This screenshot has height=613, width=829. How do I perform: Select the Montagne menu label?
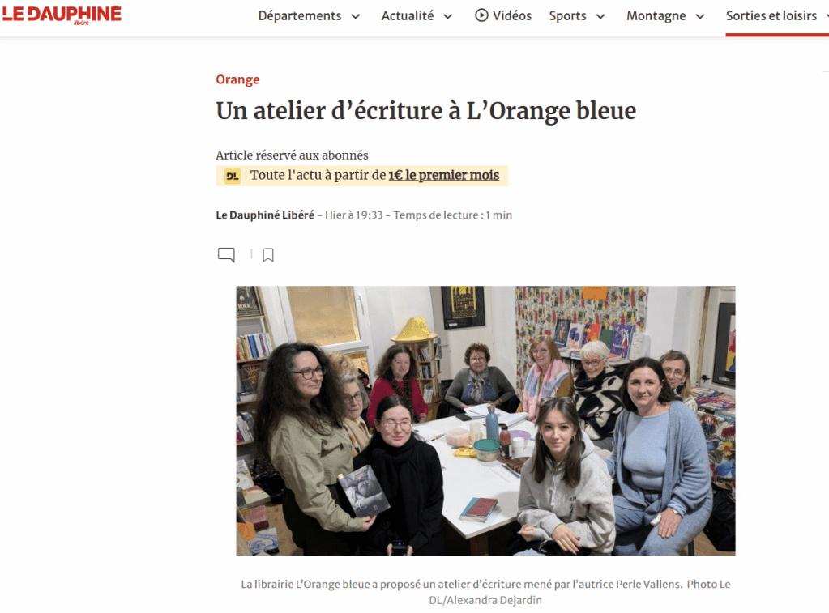point(656,16)
